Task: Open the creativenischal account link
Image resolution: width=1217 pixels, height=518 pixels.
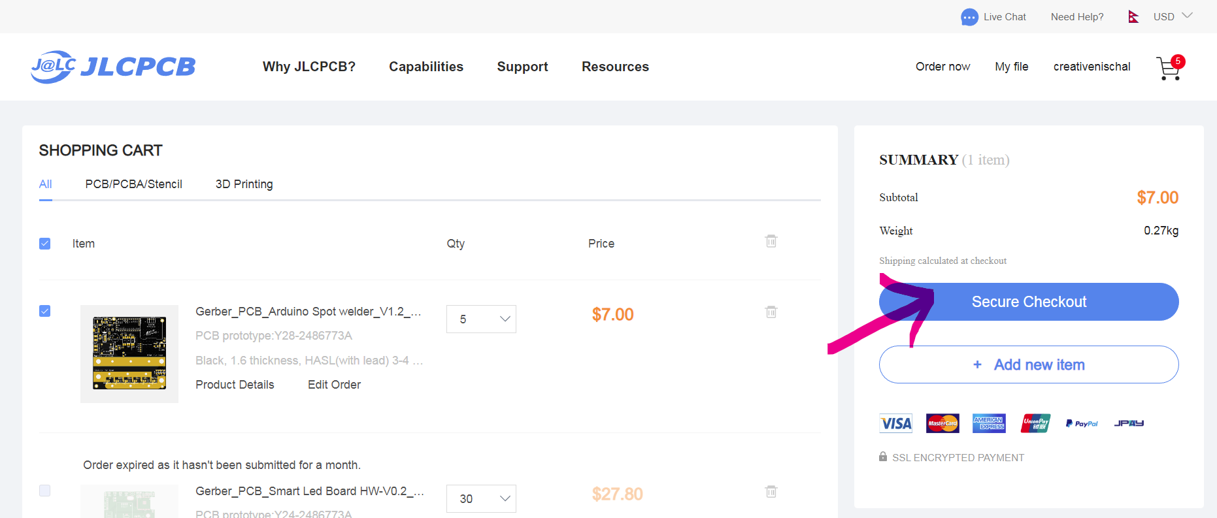Action: pos(1092,67)
